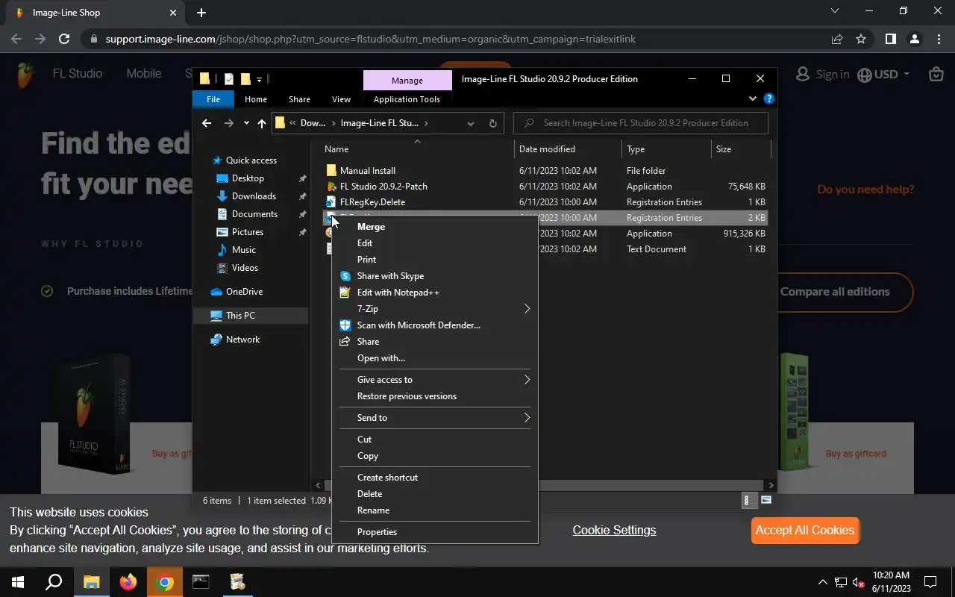
Task: Click Share with Skype entry
Action: (390, 276)
